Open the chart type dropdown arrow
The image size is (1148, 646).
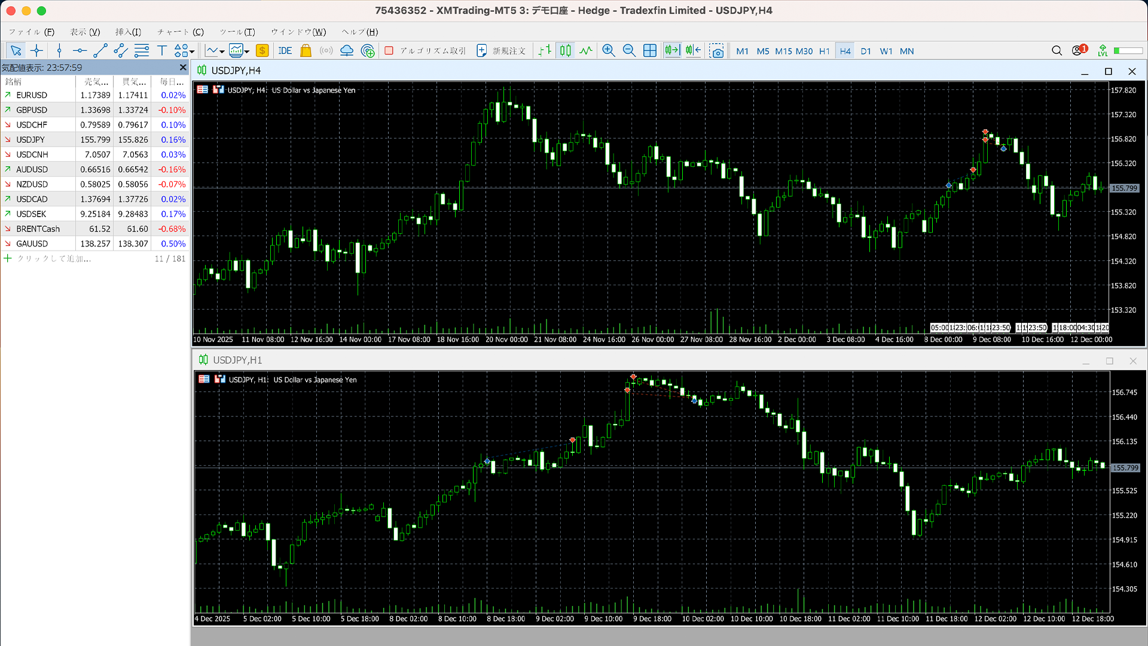222,51
